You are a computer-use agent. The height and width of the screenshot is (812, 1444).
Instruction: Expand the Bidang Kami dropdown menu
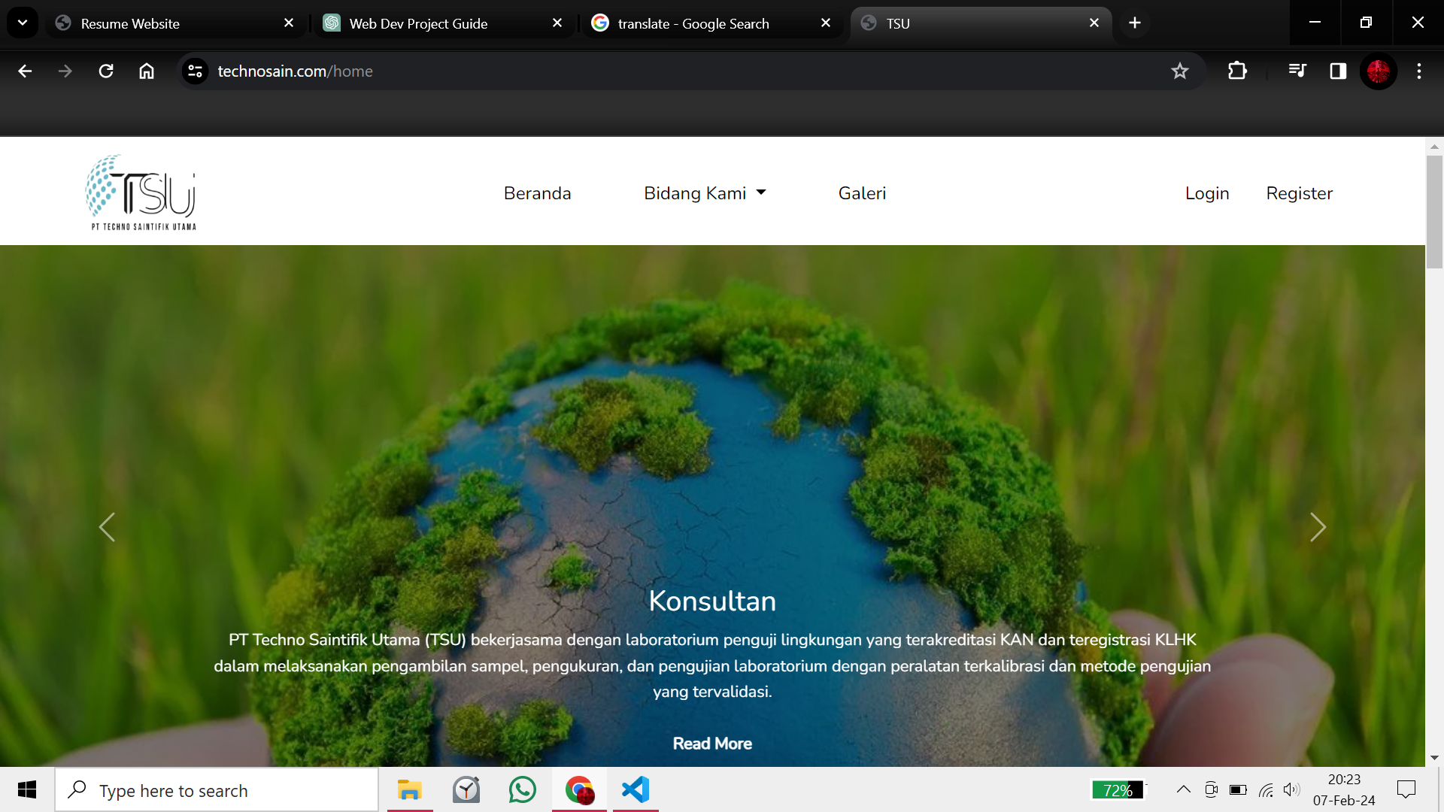[x=705, y=193]
